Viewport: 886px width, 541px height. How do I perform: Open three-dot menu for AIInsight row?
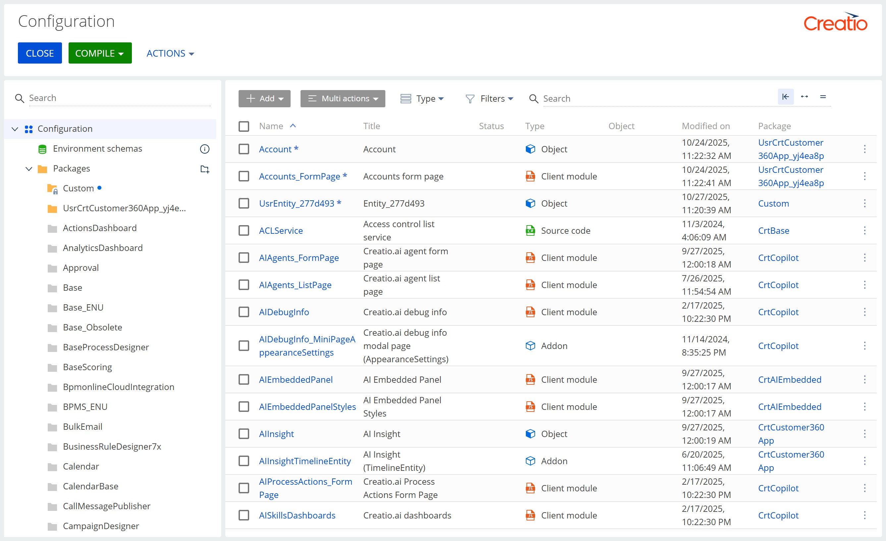[x=864, y=434]
